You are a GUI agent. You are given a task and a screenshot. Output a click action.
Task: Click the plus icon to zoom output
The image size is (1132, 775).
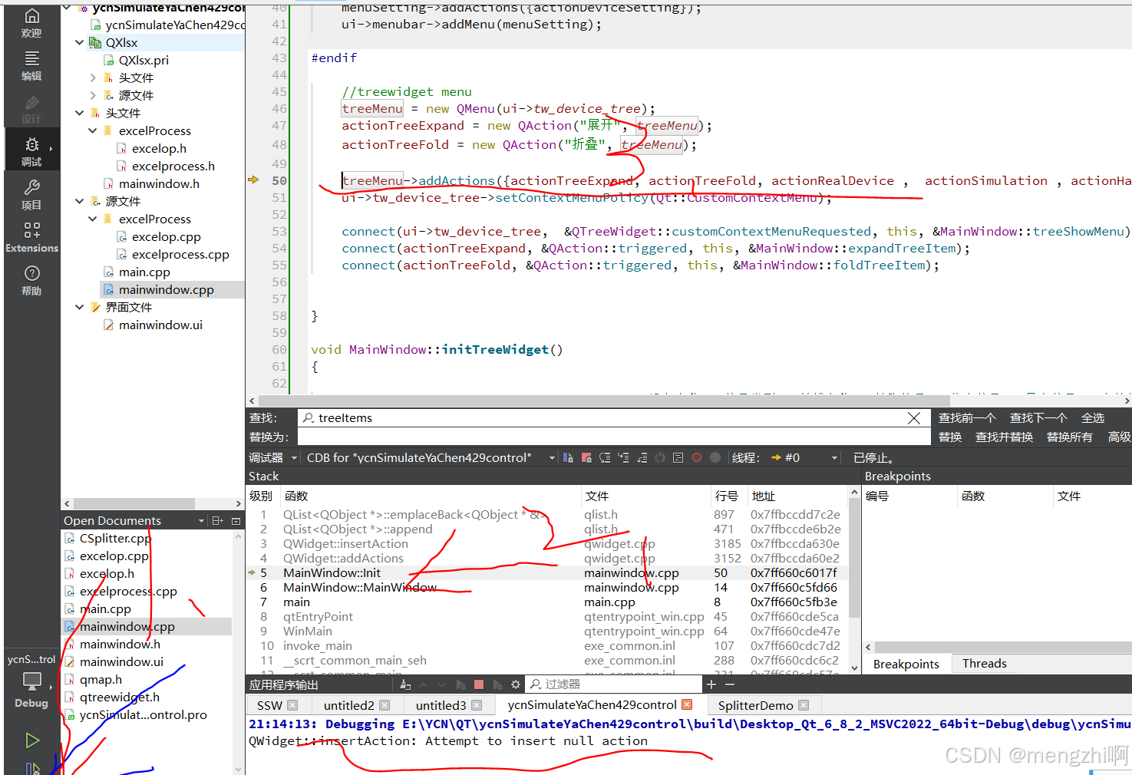pos(711,684)
